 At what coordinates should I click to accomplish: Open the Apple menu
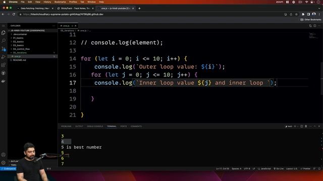[x=5, y=2]
